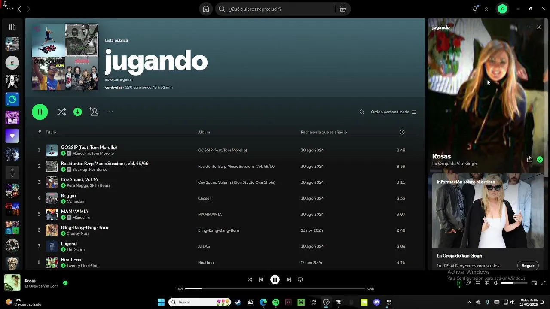Image resolution: width=550 pixels, height=309 pixels.
Task: Toggle the playlist download button
Action: (x=77, y=112)
